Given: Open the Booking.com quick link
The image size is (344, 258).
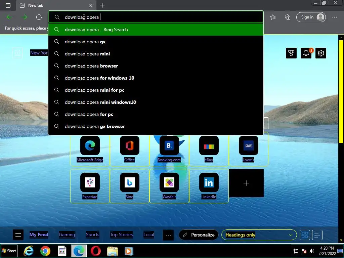Looking at the screenshot, I should [x=169, y=149].
